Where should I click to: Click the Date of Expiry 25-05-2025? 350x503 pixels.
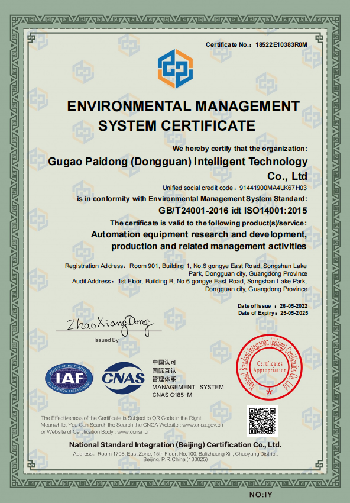[273, 313]
